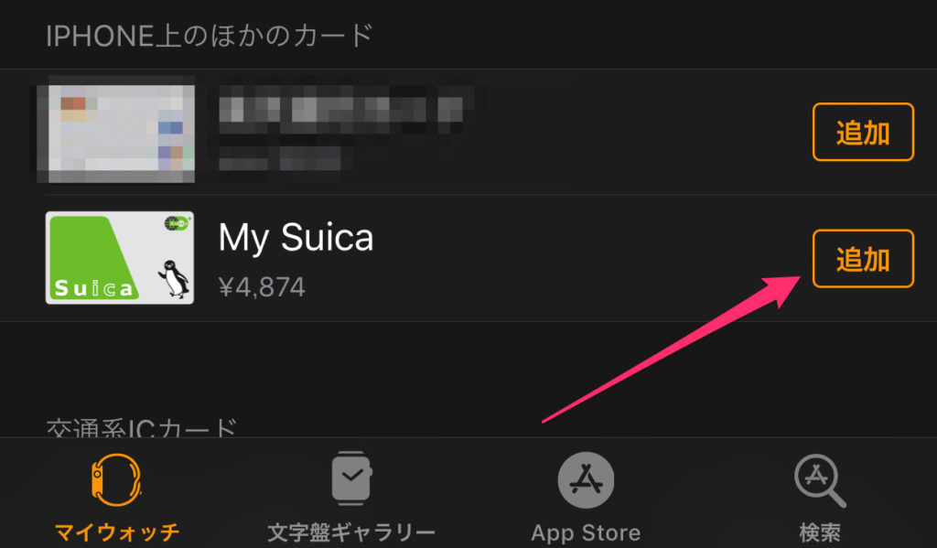937x548 pixels.
Task: Go to the 検索 tab label
Action: point(820,532)
